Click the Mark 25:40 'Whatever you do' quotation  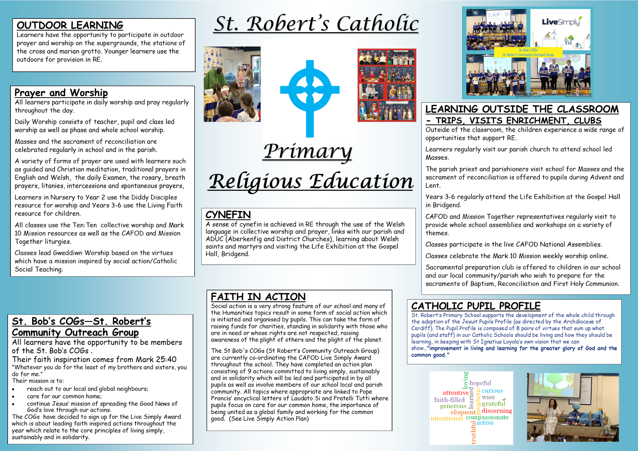click(99, 371)
